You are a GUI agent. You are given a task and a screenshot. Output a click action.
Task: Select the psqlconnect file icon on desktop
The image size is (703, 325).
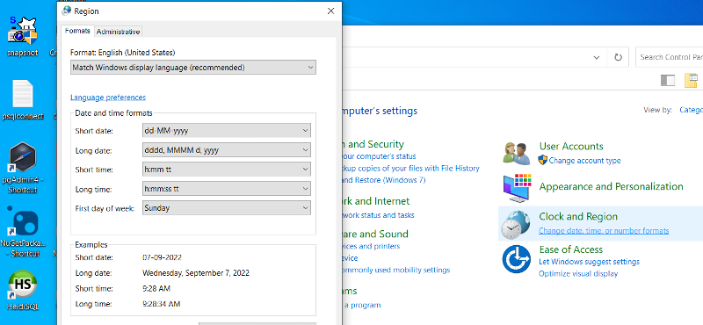pos(23,94)
